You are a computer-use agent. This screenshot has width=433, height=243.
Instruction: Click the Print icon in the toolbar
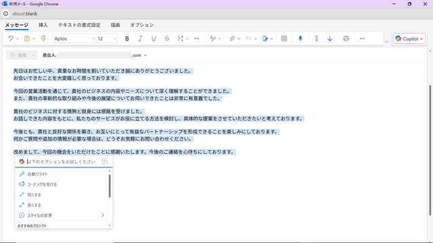click(346, 38)
